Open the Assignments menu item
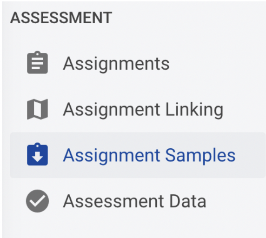Screen dimensions: 266x238 (x=116, y=64)
